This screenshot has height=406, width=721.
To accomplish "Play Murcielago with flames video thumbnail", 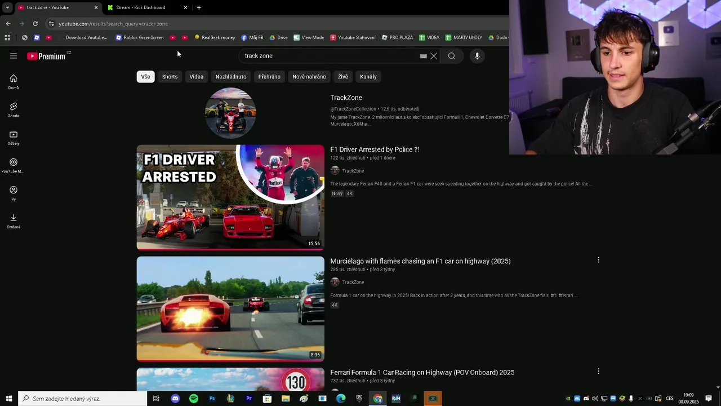I will pyautogui.click(x=230, y=308).
